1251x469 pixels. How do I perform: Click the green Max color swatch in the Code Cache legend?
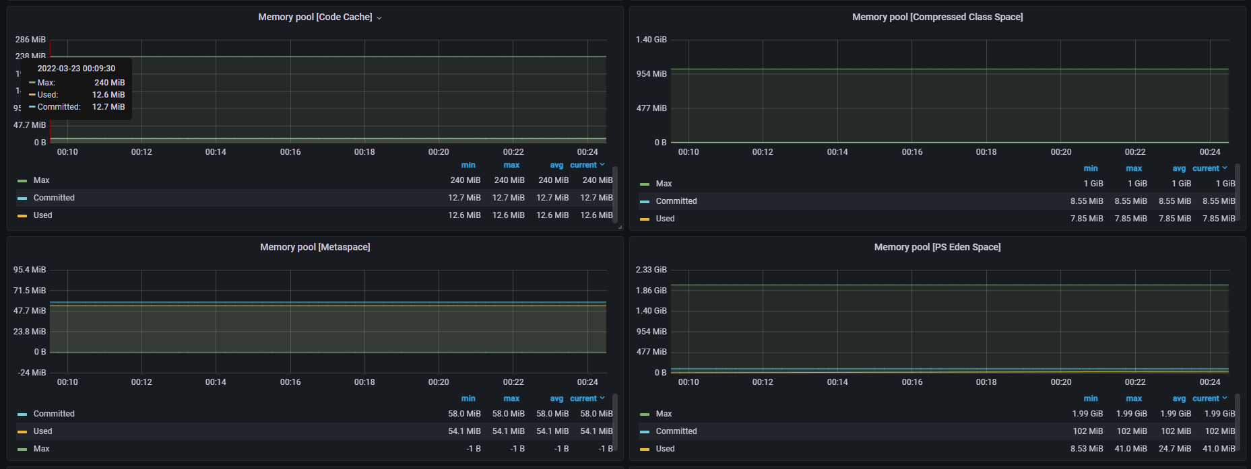pyautogui.click(x=22, y=181)
